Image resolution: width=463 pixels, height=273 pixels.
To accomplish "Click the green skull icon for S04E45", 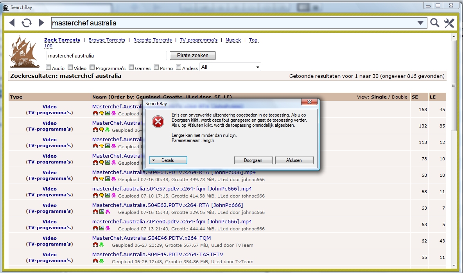I will 101,261.
